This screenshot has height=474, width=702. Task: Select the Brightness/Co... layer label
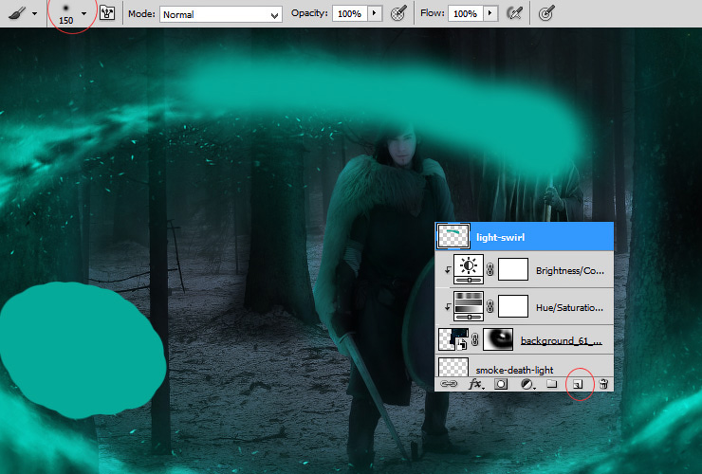[x=570, y=271]
